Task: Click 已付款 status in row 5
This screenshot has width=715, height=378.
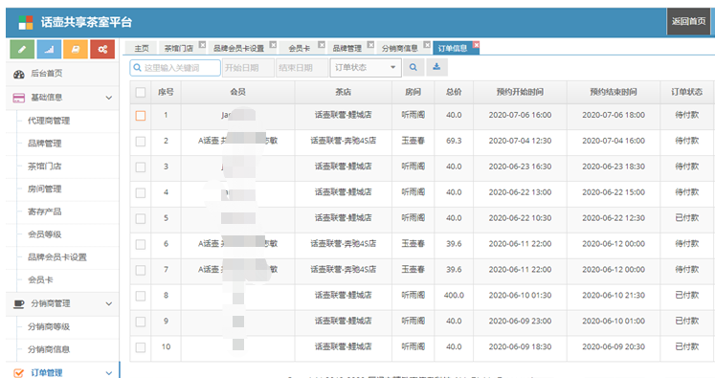Action: [686, 218]
